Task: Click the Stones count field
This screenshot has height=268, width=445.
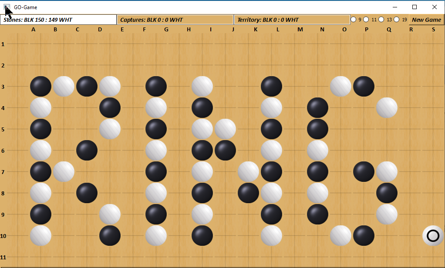Action: coord(58,20)
